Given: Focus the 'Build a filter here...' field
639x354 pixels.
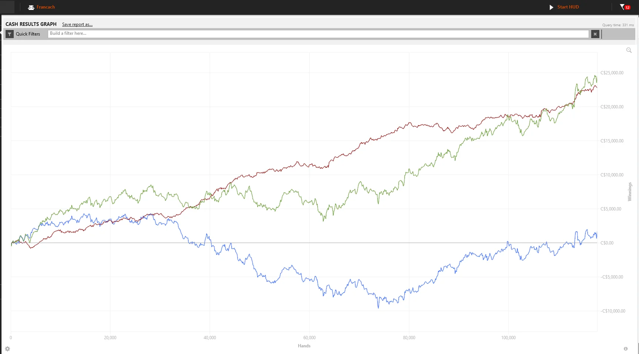Looking at the screenshot, I should 318,34.
